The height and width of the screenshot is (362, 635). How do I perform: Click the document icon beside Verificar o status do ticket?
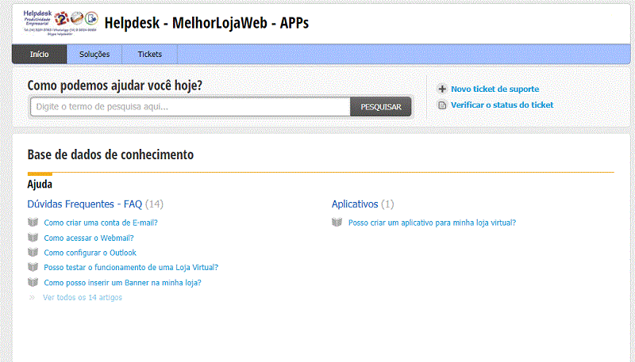(442, 105)
